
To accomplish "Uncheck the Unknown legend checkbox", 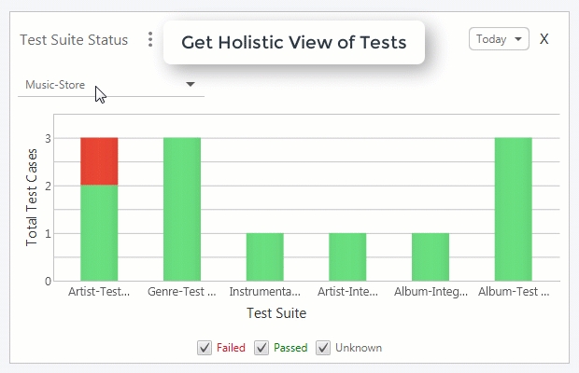I will tap(323, 348).
